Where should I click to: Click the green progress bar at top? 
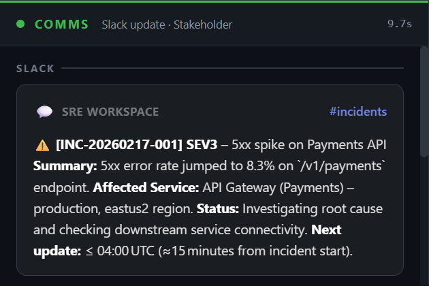tap(214, 1)
